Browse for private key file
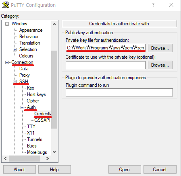Screen dimensions: 181x176 pos(160,48)
